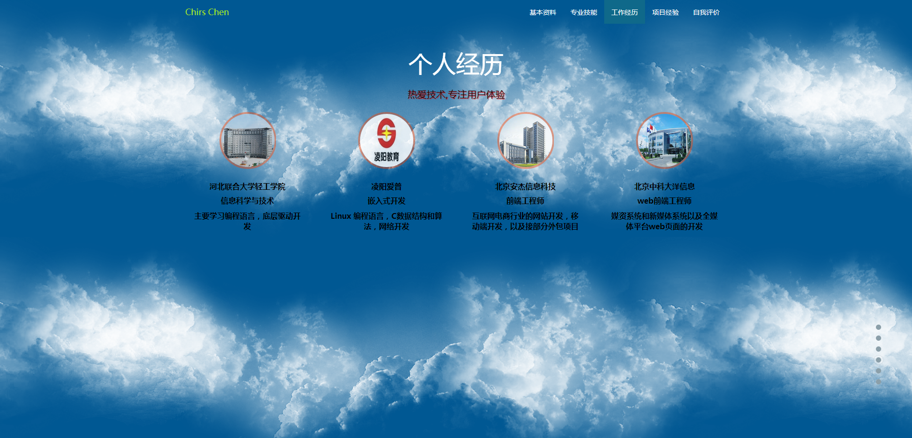Select the fifth page indicator dot
912x438 pixels.
coord(878,371)
